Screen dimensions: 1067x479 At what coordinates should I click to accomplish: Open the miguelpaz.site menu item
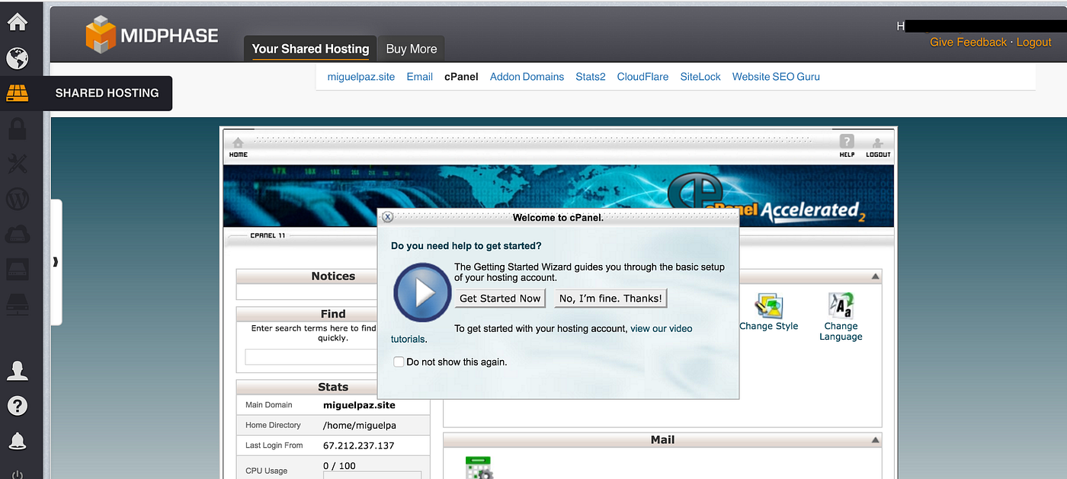361,77
